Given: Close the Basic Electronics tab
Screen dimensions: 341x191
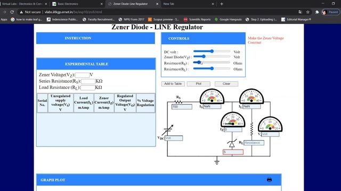Looking at the screenshot, I should coord(102,4).
